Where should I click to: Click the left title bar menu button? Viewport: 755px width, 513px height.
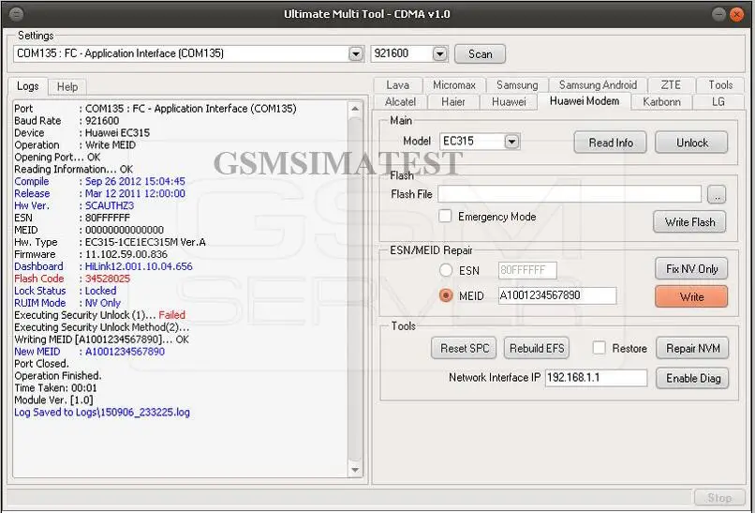pos(16,14)
